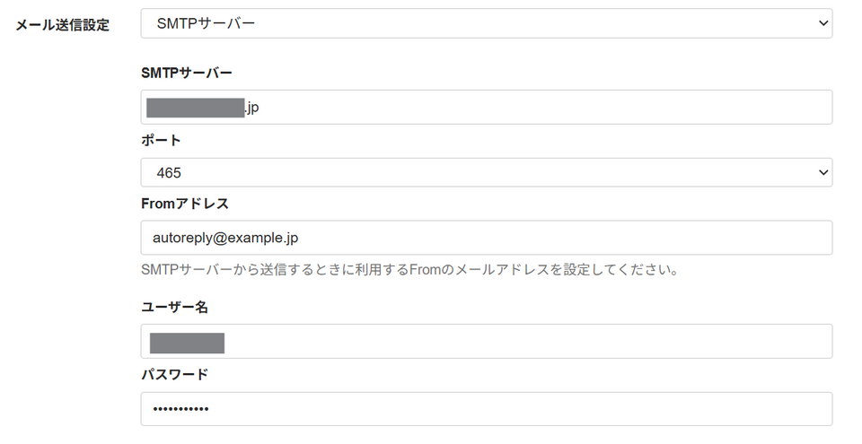Focus the パスワード input field
862x444 pixels.
point(487,409)
